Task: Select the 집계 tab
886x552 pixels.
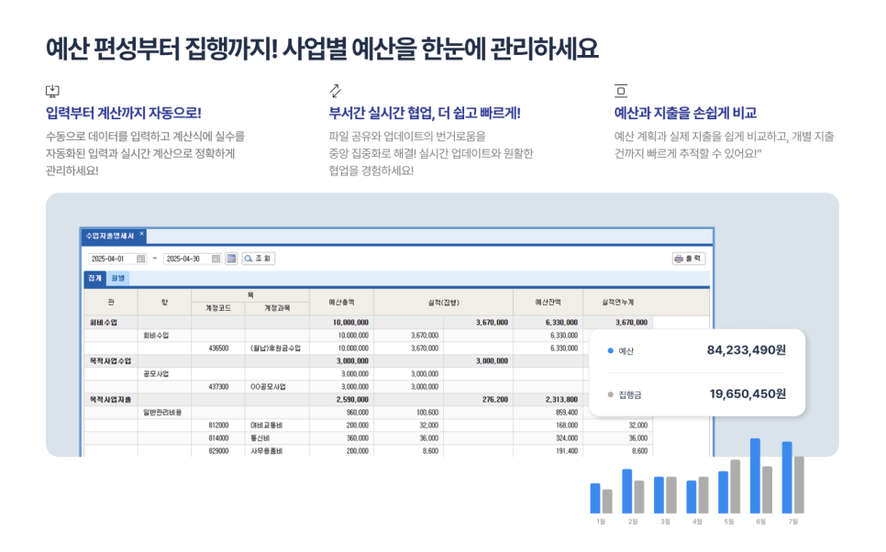Action: (x=95, y=277)
